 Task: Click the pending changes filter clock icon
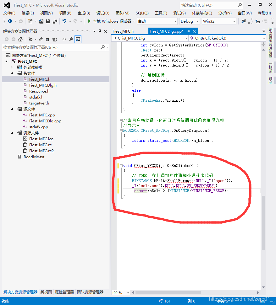coord(30,39)
